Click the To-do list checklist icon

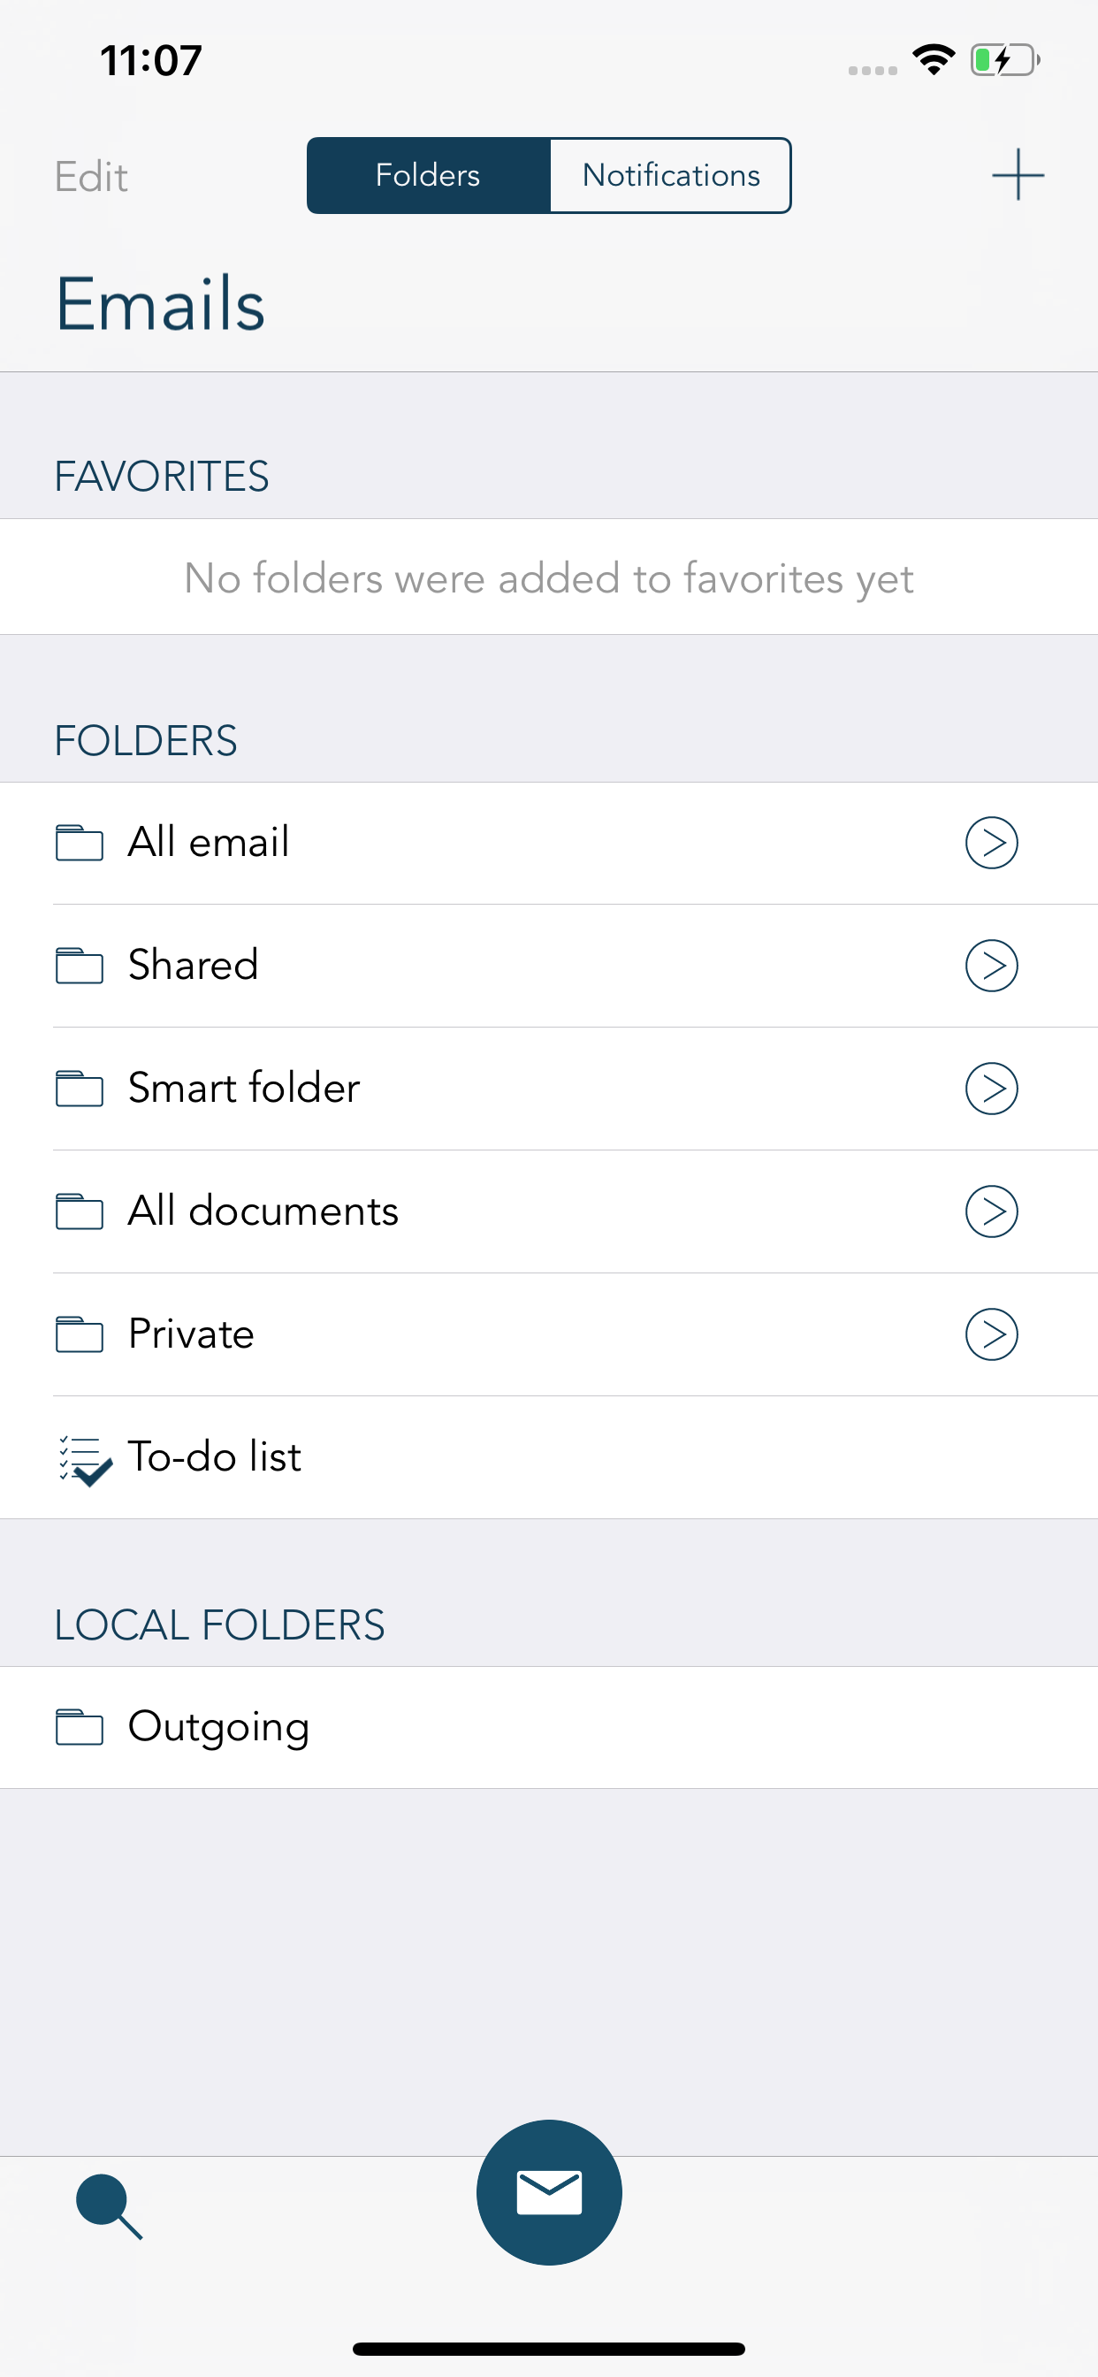[85, 1461]
